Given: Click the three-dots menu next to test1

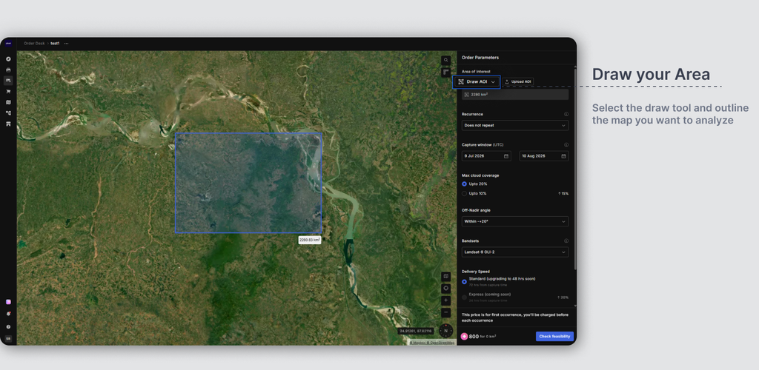Looking at the screenshot, I should click(x=66, y=44).
